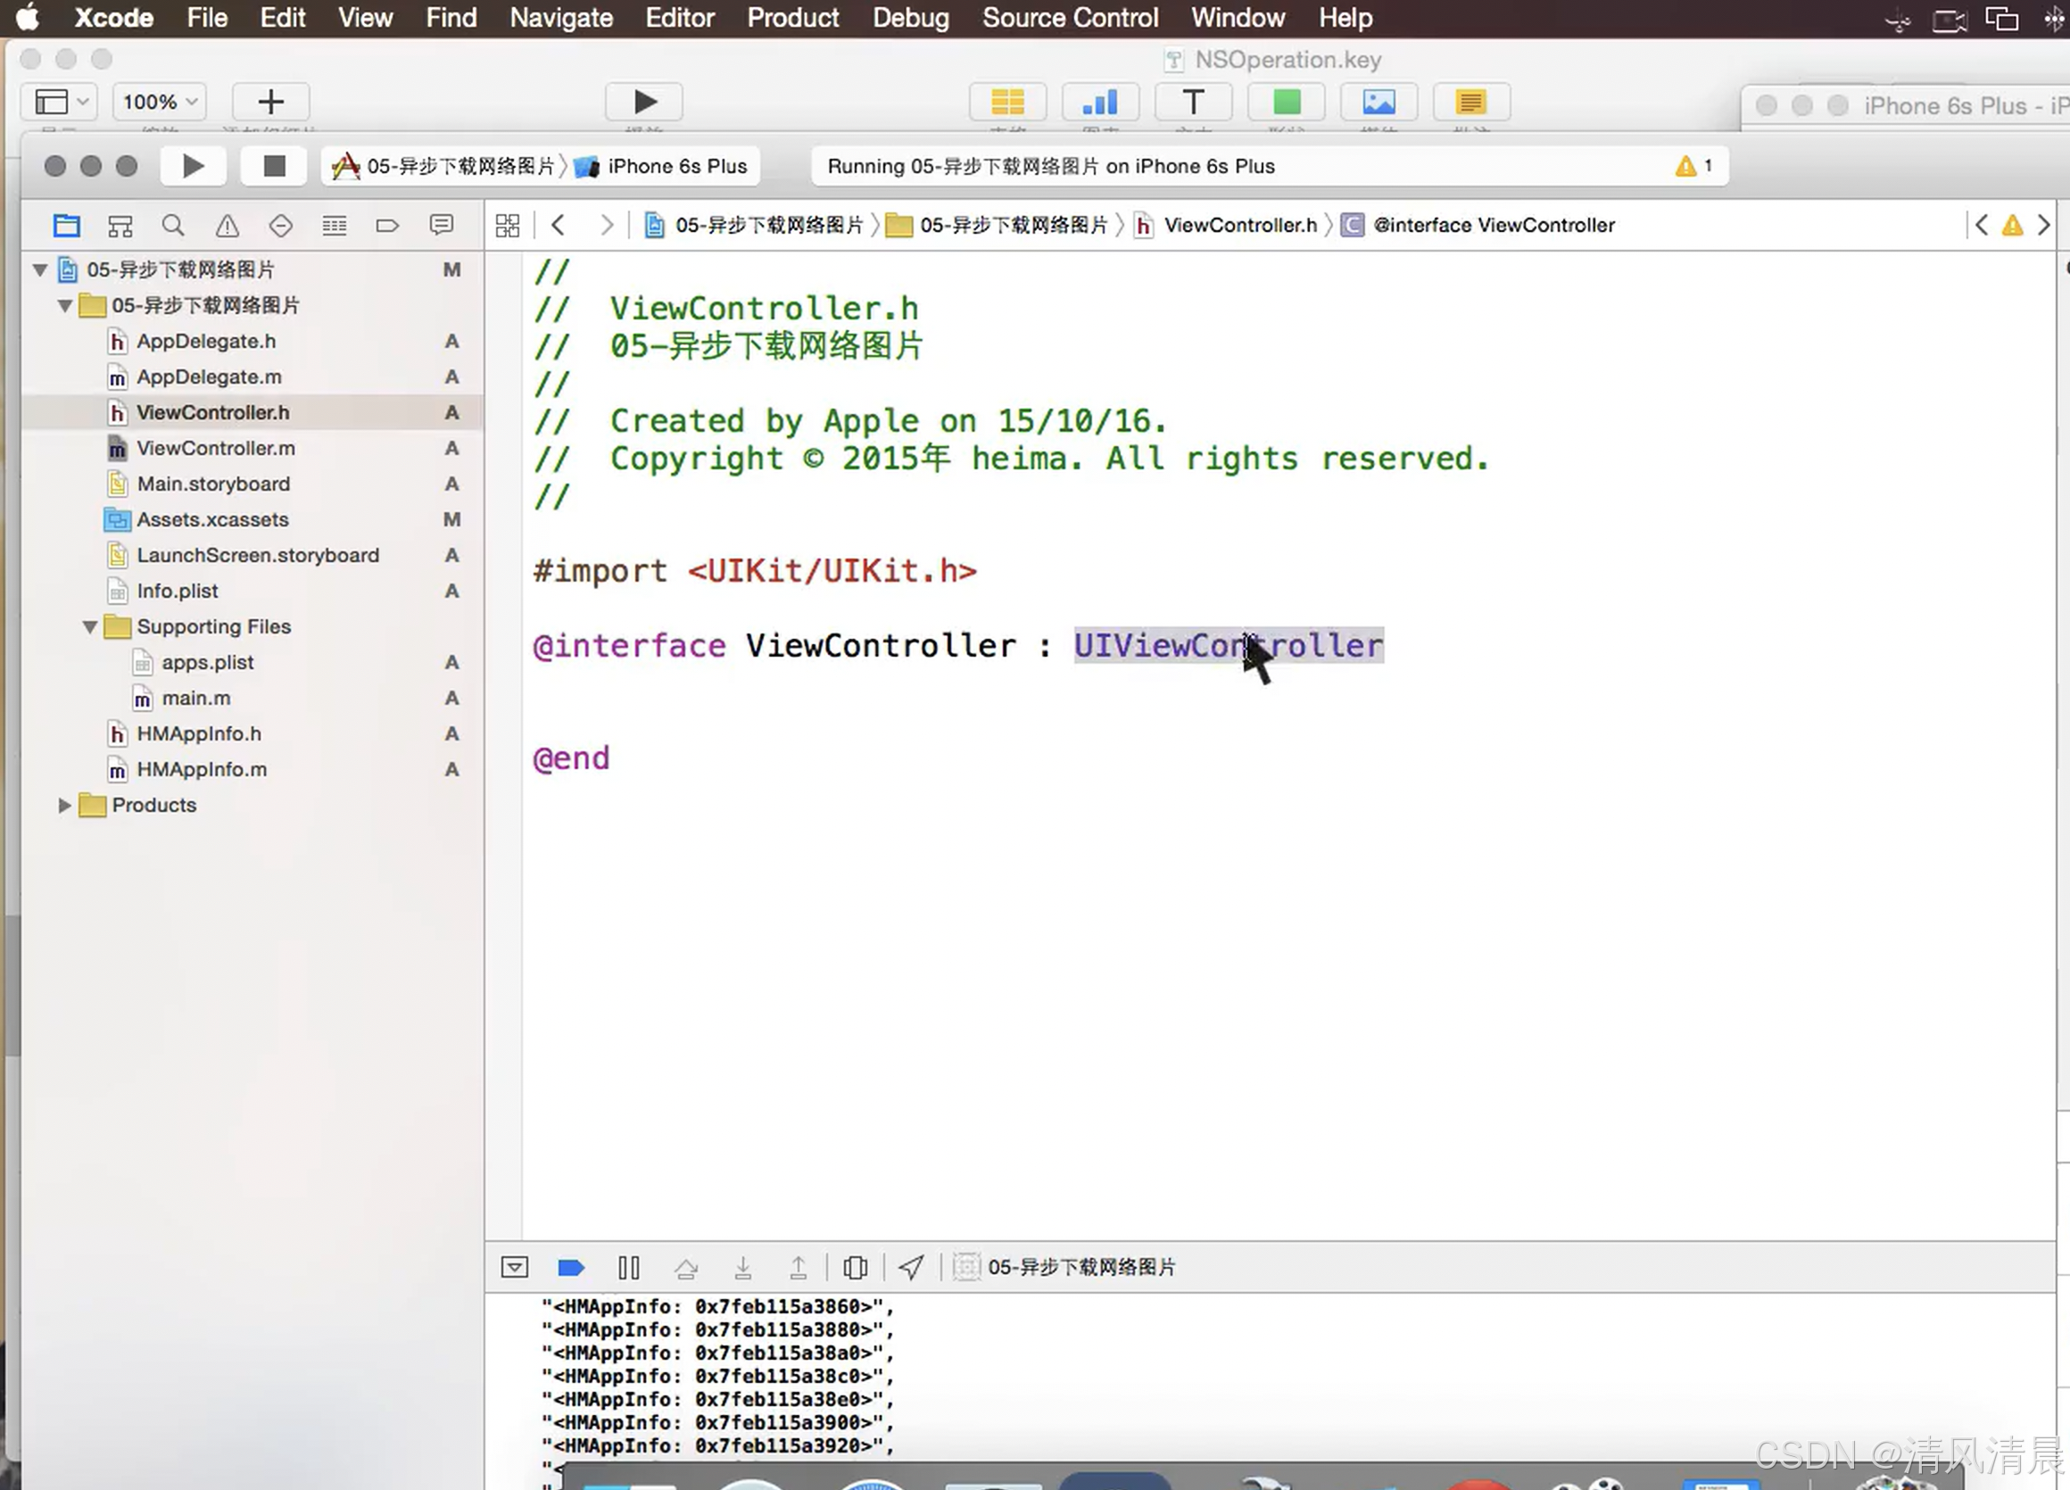The image size is (2070, 1490).
Task: Click the Simulate Location arrow icon
Action: coord(911,1267)
